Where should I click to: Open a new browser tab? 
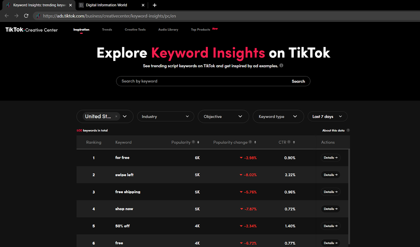pyautogui.click(x=155, y=5)
